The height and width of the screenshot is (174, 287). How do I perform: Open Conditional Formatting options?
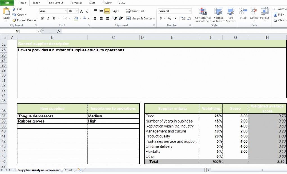(203, 15)
